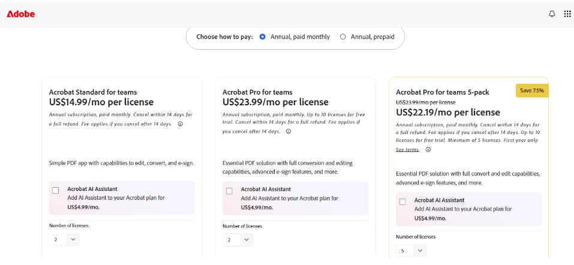Click info icon next to See terms
574x265 pixels.
click(428, 150)
